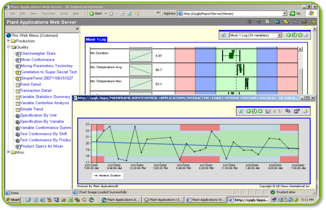Click the copy documents icon in header
This screenshot has height=210, width=326.
(x=295, y=22)
